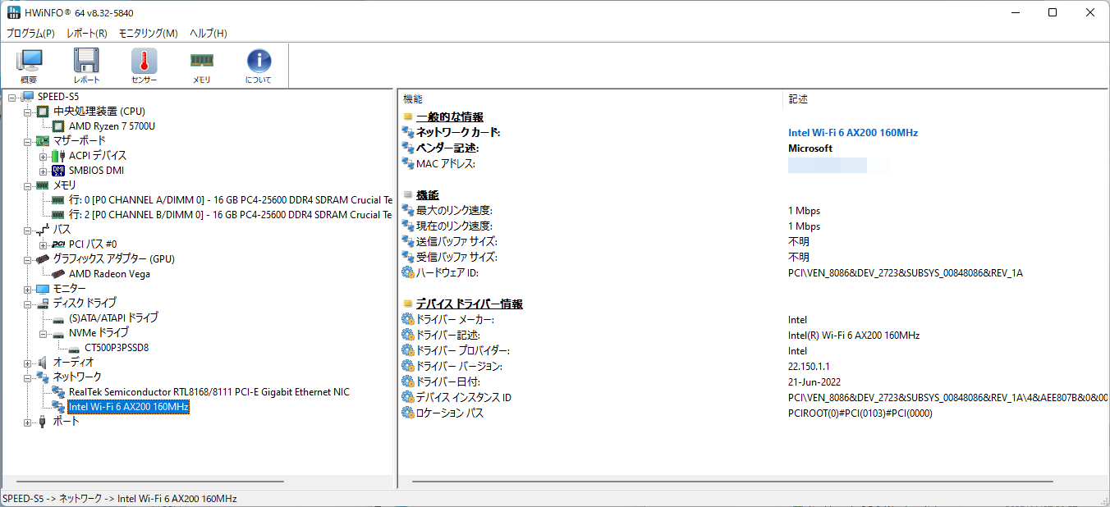
Task: Collapse the SPEED-S5 root node
Action: [x=12, y=97]
